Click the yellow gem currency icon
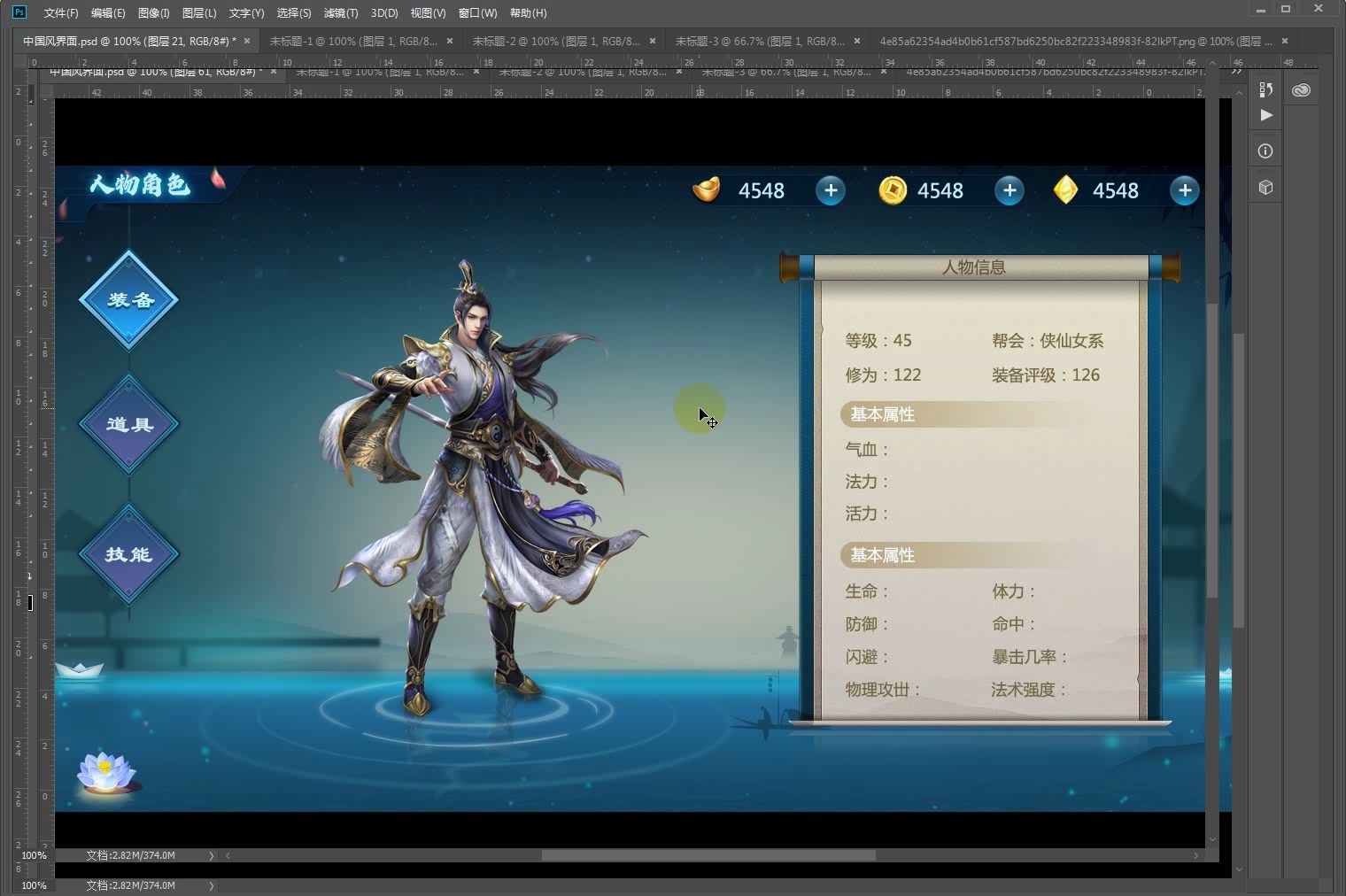 pyautogui.click(x=1066, y=189)
